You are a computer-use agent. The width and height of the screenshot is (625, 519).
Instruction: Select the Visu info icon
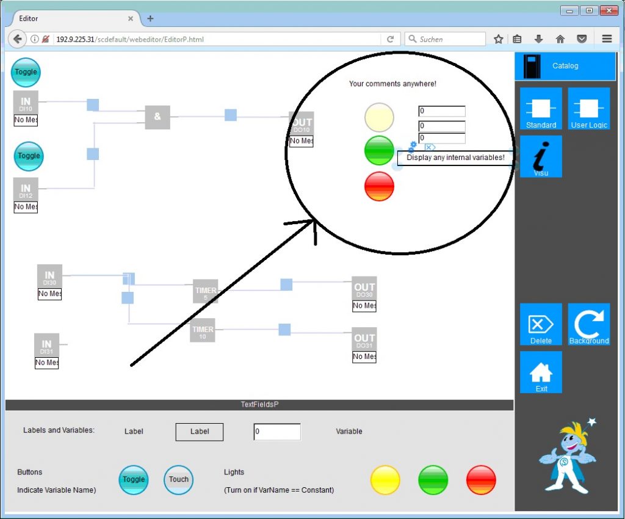[x=540, y=156]
